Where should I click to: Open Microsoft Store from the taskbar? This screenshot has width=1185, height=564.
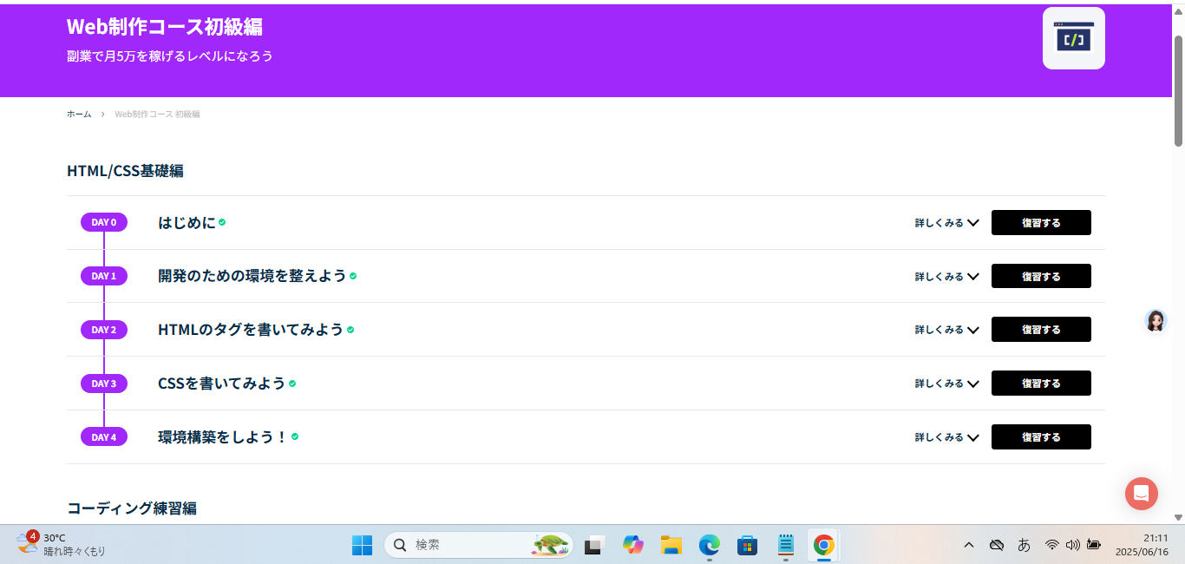pyautogui.click(x=747, y=545)
